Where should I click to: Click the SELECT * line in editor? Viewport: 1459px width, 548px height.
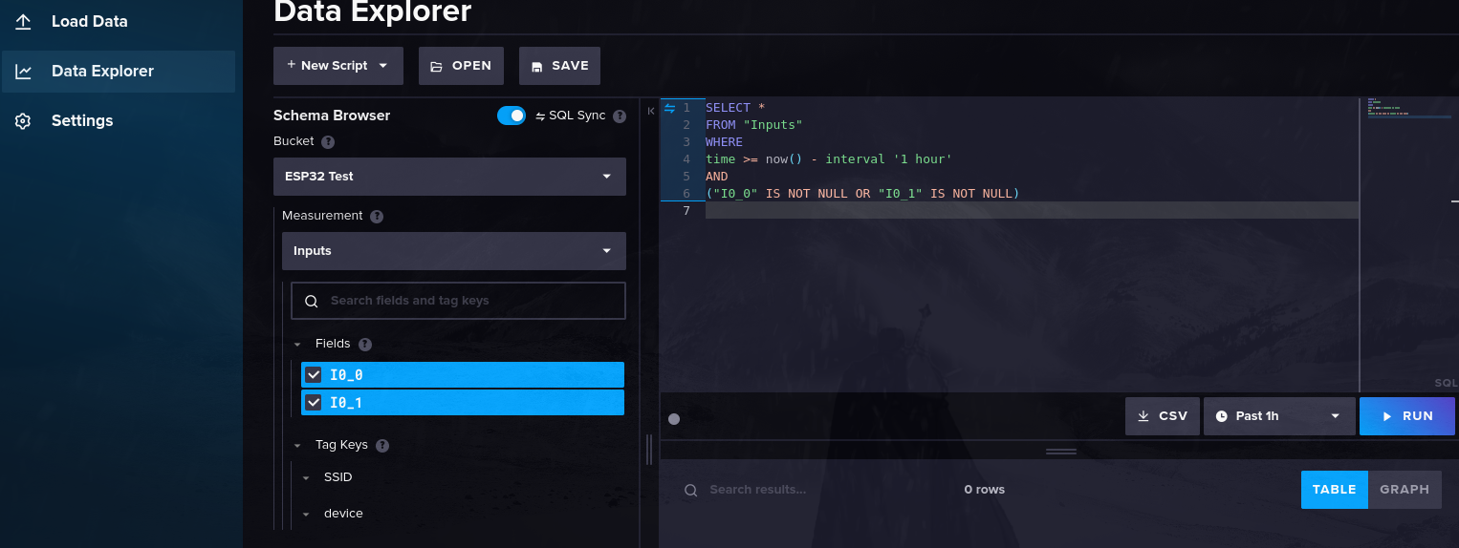pyautogui.click(x=735, y=108)
